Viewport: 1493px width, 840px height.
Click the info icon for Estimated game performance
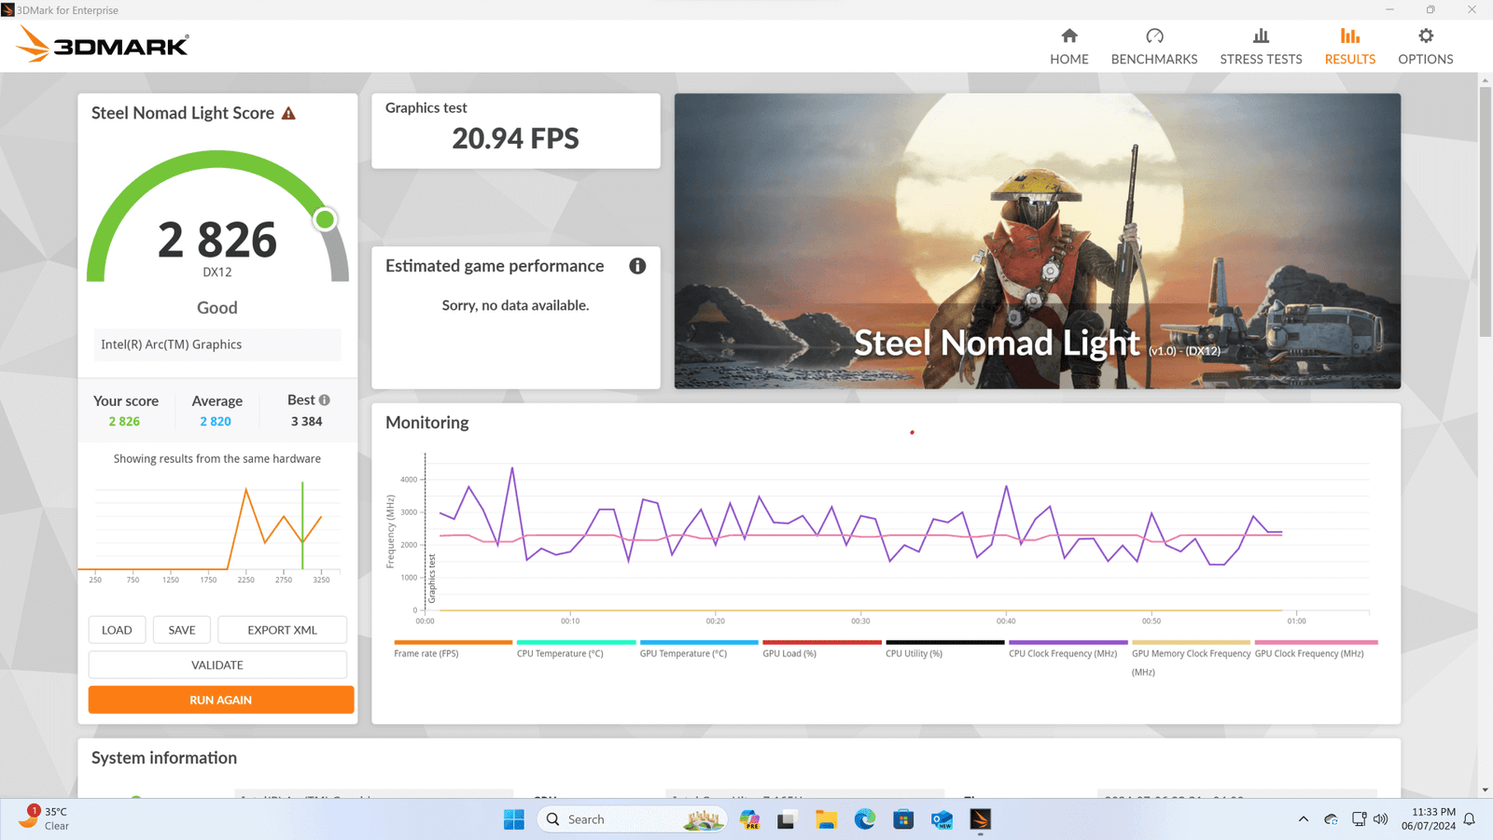coord(637,266)
